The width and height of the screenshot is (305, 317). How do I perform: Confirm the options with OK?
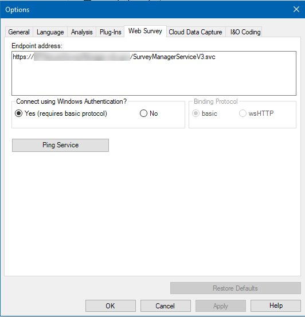111,306
